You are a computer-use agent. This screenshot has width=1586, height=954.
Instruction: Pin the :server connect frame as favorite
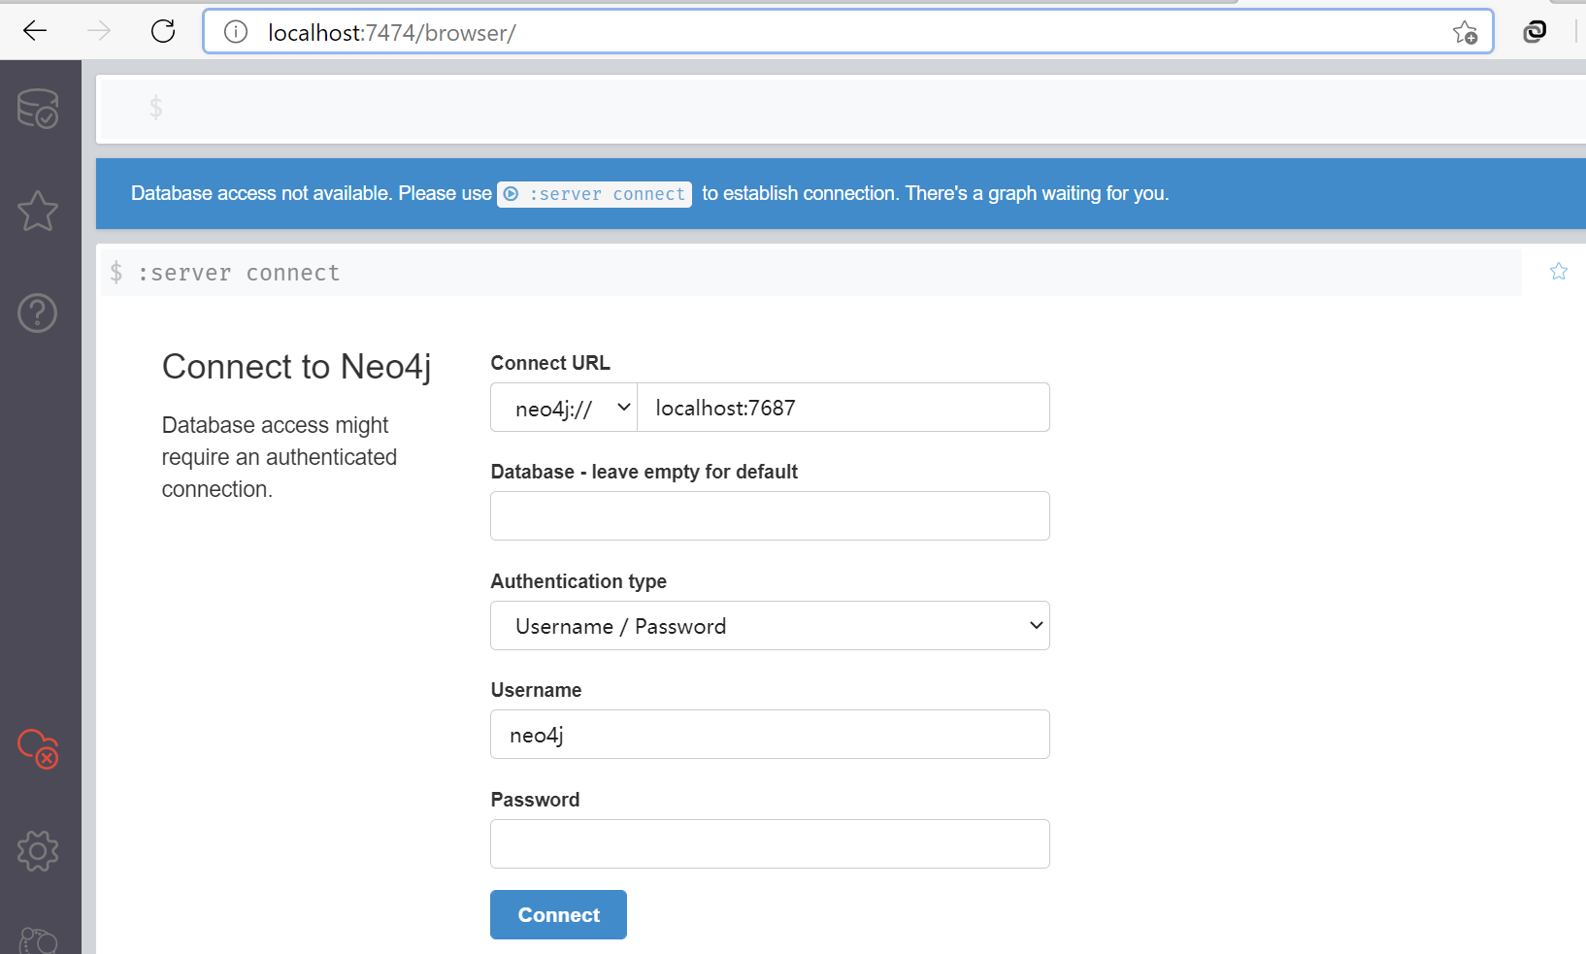click(x=1559, y=272)
